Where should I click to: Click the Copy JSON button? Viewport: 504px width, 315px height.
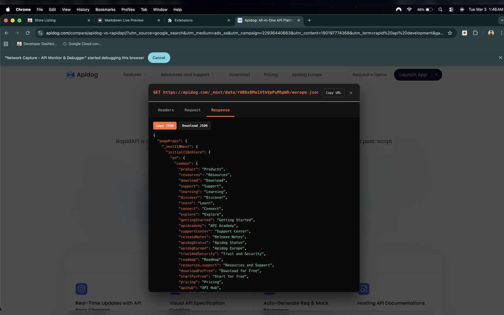(x=165, y=126)
